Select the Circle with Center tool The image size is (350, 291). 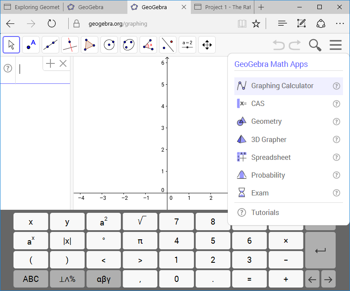click(x=109, y=45)
